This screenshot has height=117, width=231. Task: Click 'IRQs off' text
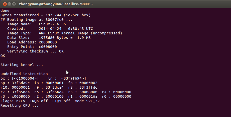[x=39, y=101]
